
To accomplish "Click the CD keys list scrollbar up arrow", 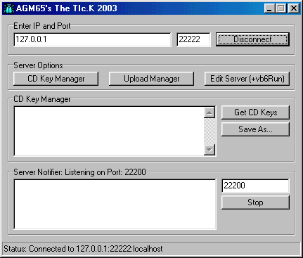I will tap(209, 112).
